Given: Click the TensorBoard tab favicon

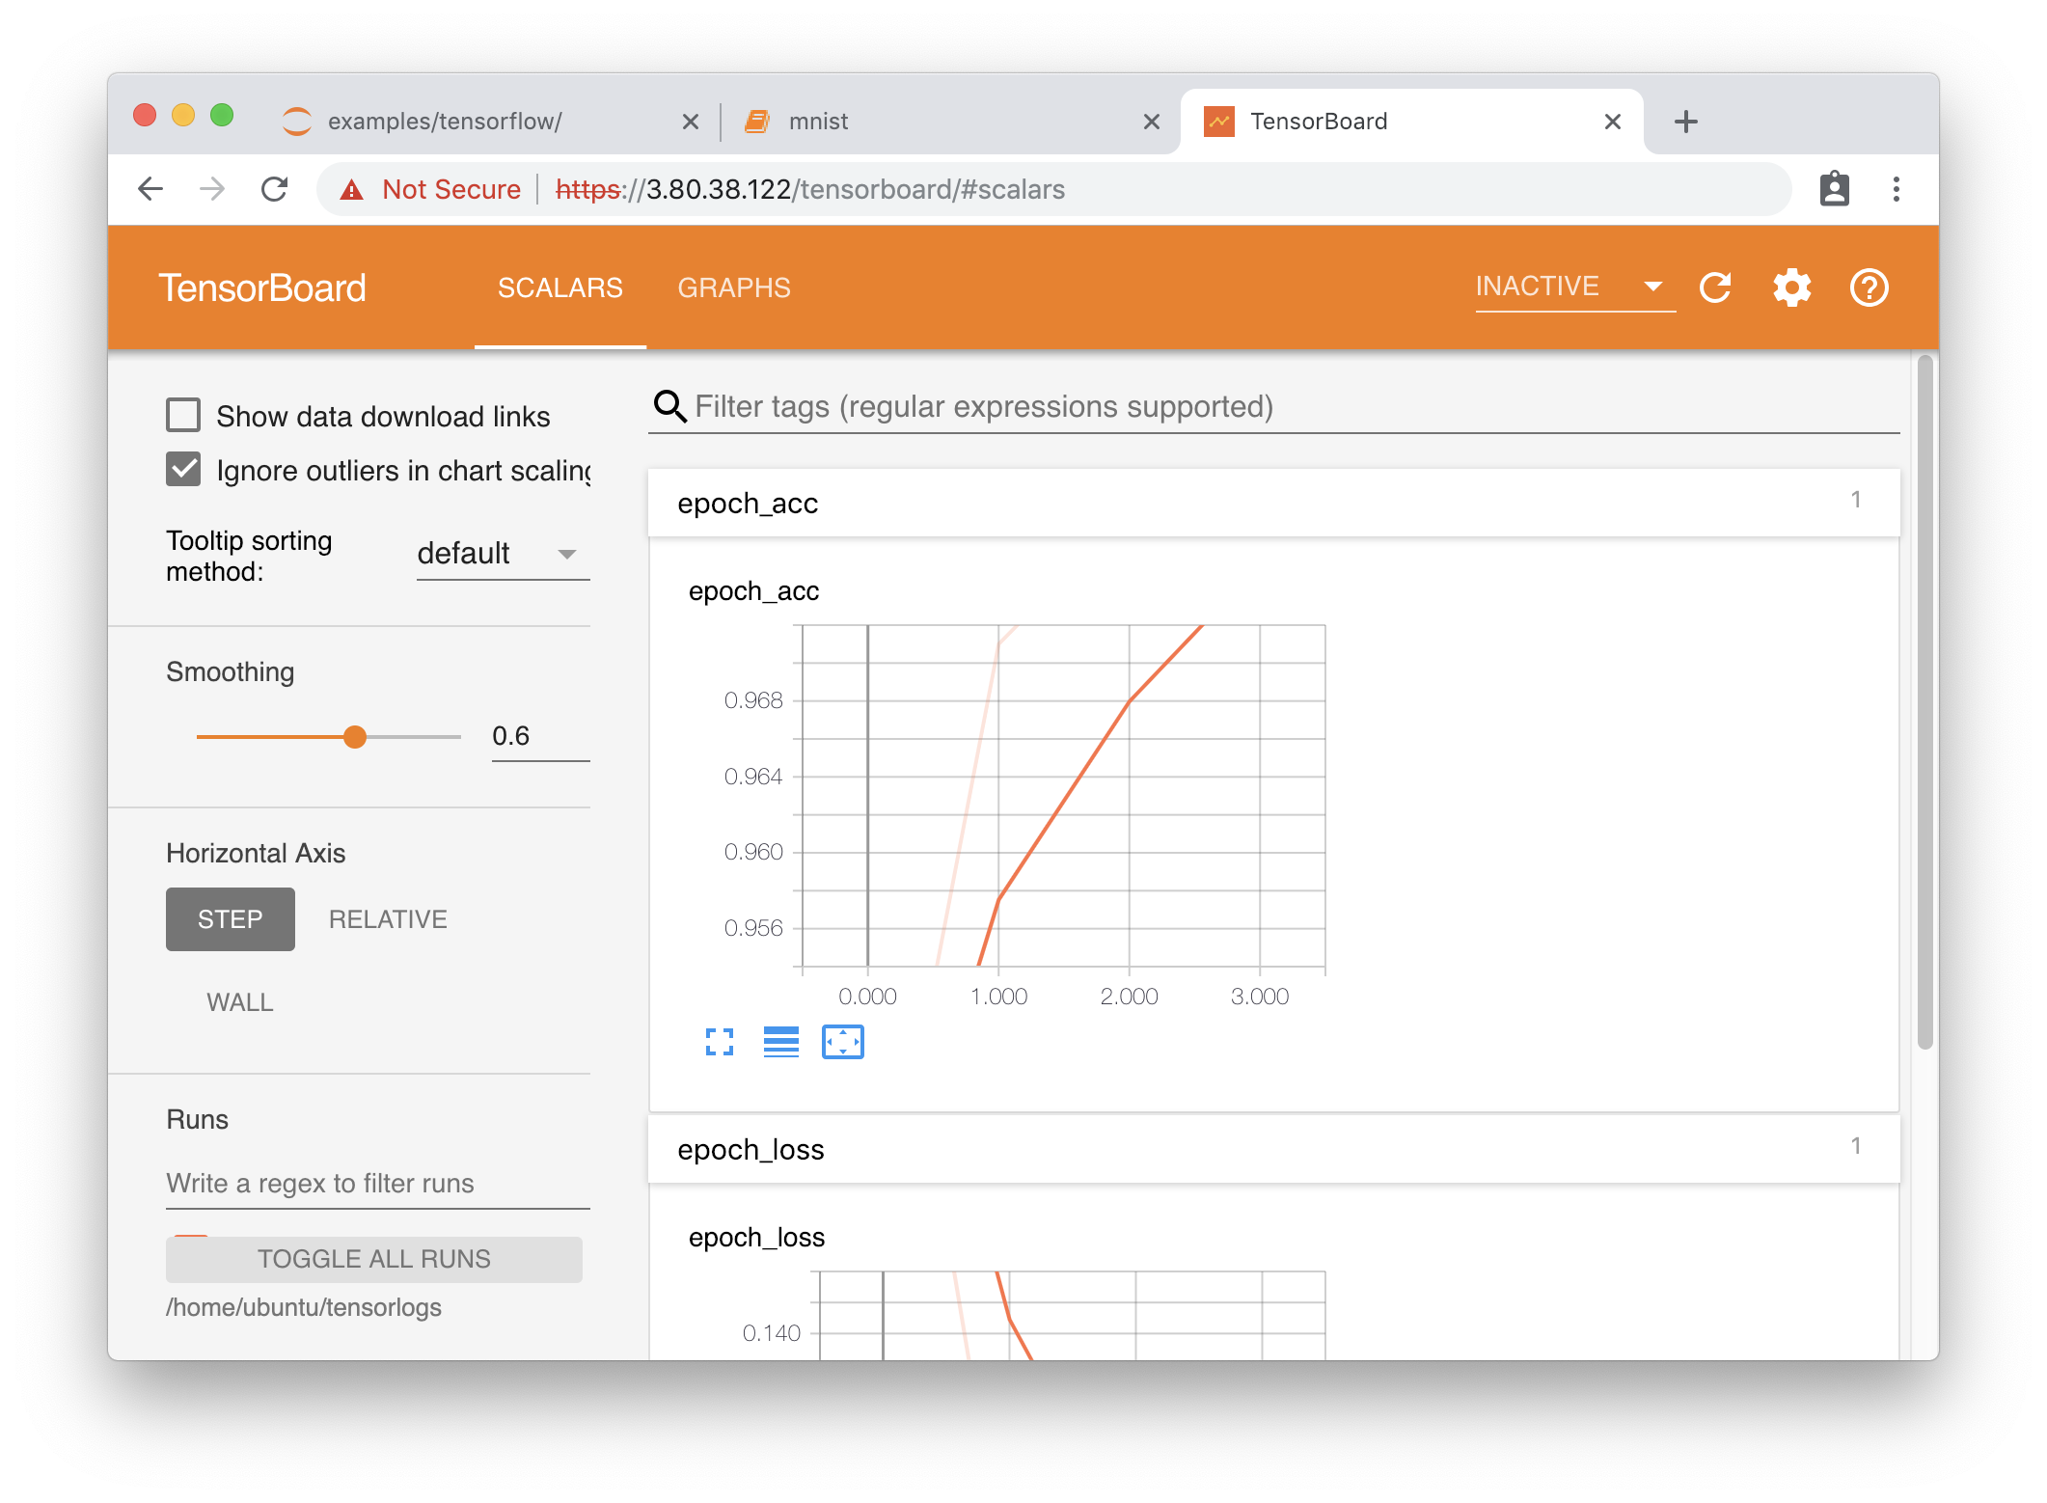Looking at the screenshot, I should pos(1219,122).
